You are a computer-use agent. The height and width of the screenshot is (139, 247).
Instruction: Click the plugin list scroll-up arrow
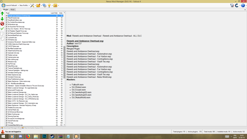65,13
